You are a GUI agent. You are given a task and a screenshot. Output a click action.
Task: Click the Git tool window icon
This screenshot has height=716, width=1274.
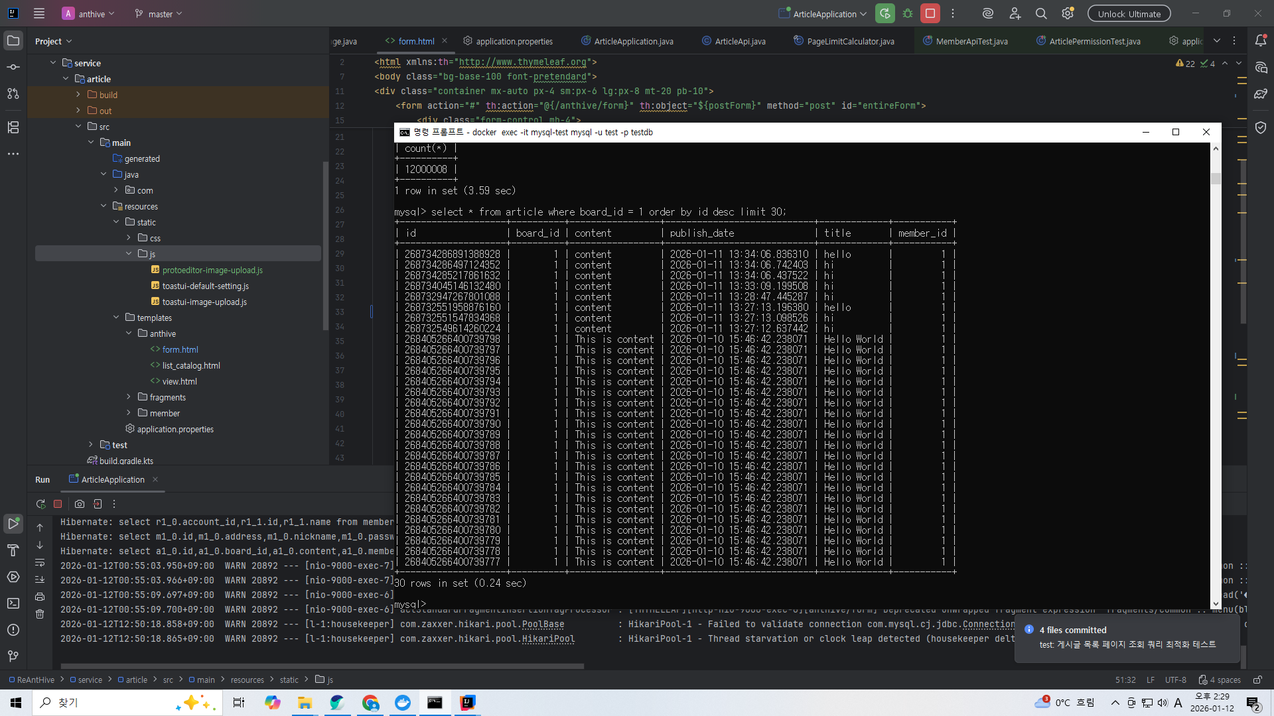13,656
